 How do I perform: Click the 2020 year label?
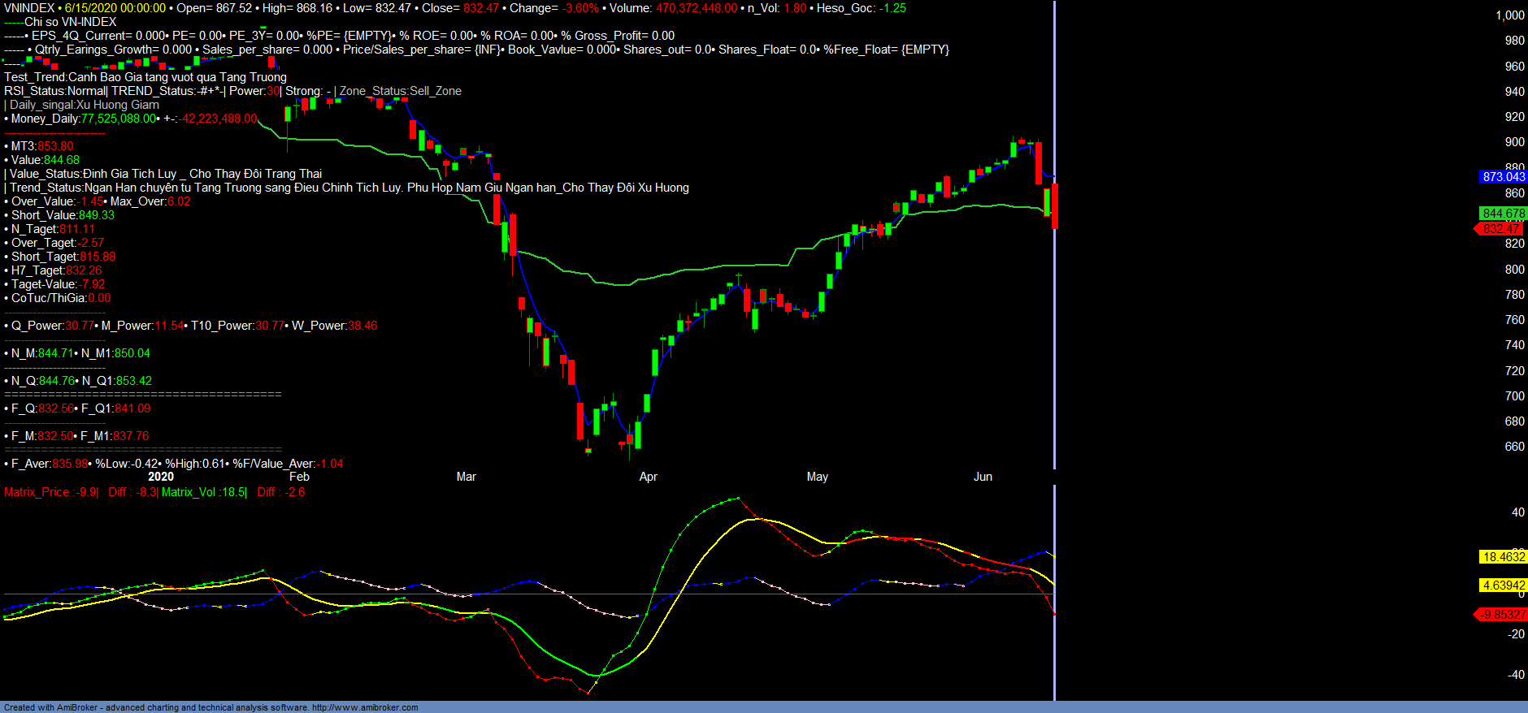[x=161, y=477]
